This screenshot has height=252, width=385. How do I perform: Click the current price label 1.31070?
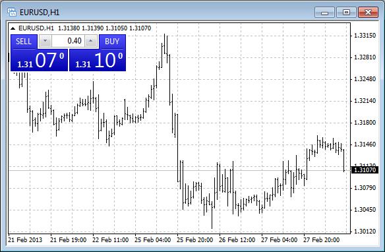[365, 170]
